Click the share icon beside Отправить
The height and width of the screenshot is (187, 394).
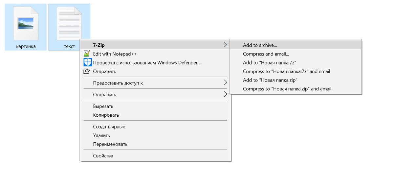pos(87,71)
